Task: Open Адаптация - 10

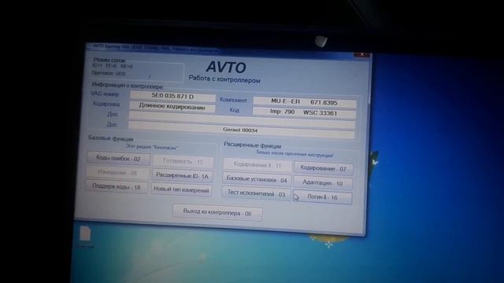Action: [323, 183]
